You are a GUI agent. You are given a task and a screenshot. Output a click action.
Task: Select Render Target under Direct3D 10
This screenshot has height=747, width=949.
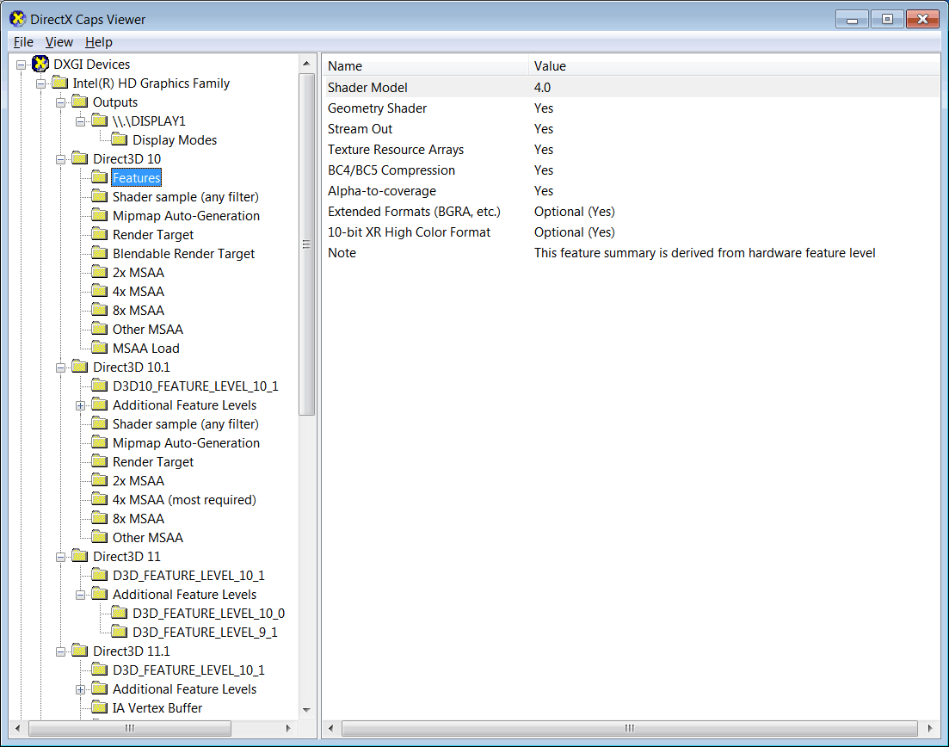pos(152,234)
